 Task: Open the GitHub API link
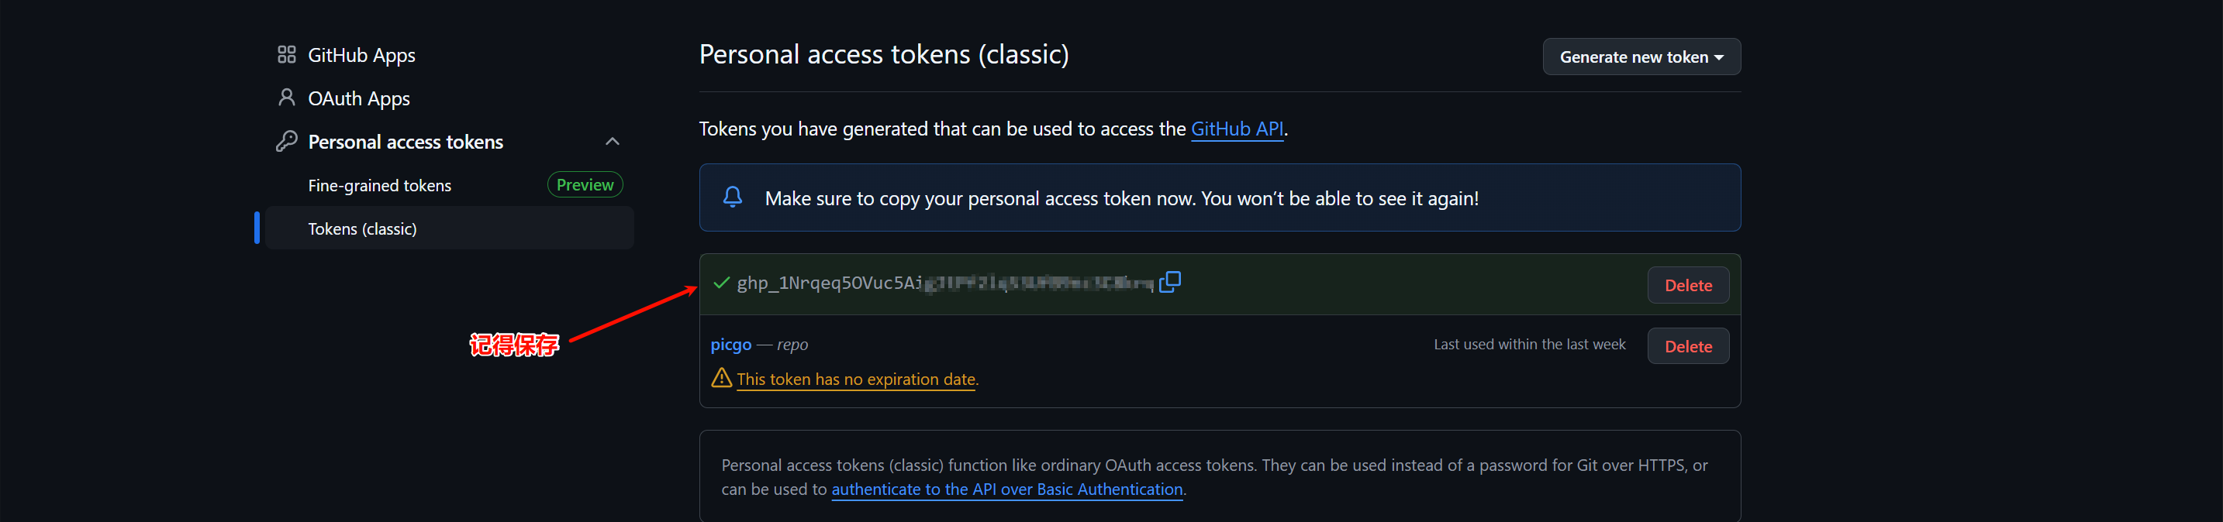tap(1237, 129)
